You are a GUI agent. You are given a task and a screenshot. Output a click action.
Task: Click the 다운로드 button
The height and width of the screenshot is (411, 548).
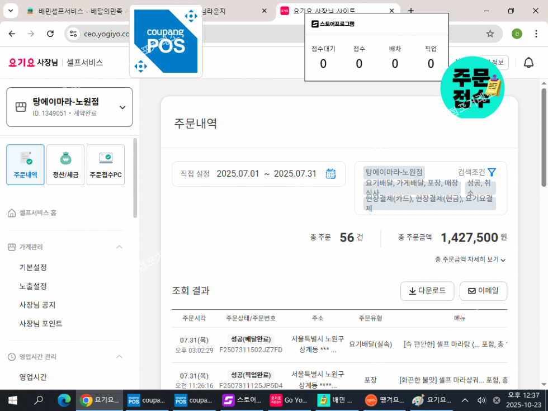[x=427, y=291]
